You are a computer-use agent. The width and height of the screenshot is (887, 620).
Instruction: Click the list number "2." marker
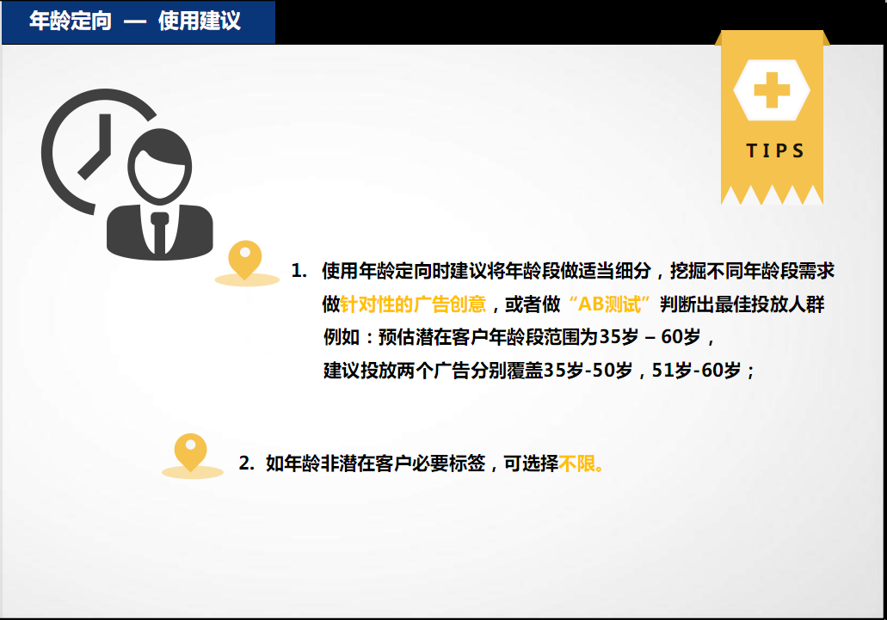point(246,464)
